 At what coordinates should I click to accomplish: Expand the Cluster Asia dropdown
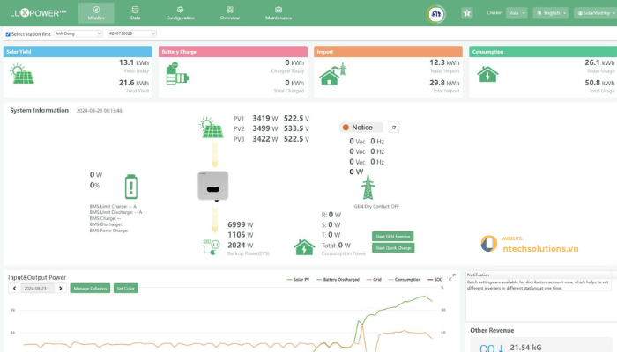point(518,13)
